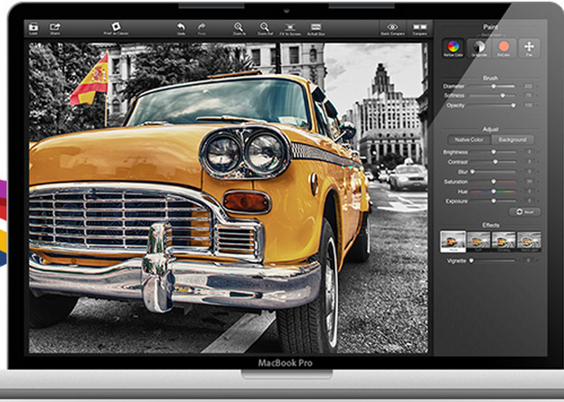Click the Redo arrow icon

202,28
